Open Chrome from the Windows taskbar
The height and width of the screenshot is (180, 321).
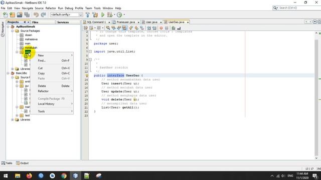point(64,175)
